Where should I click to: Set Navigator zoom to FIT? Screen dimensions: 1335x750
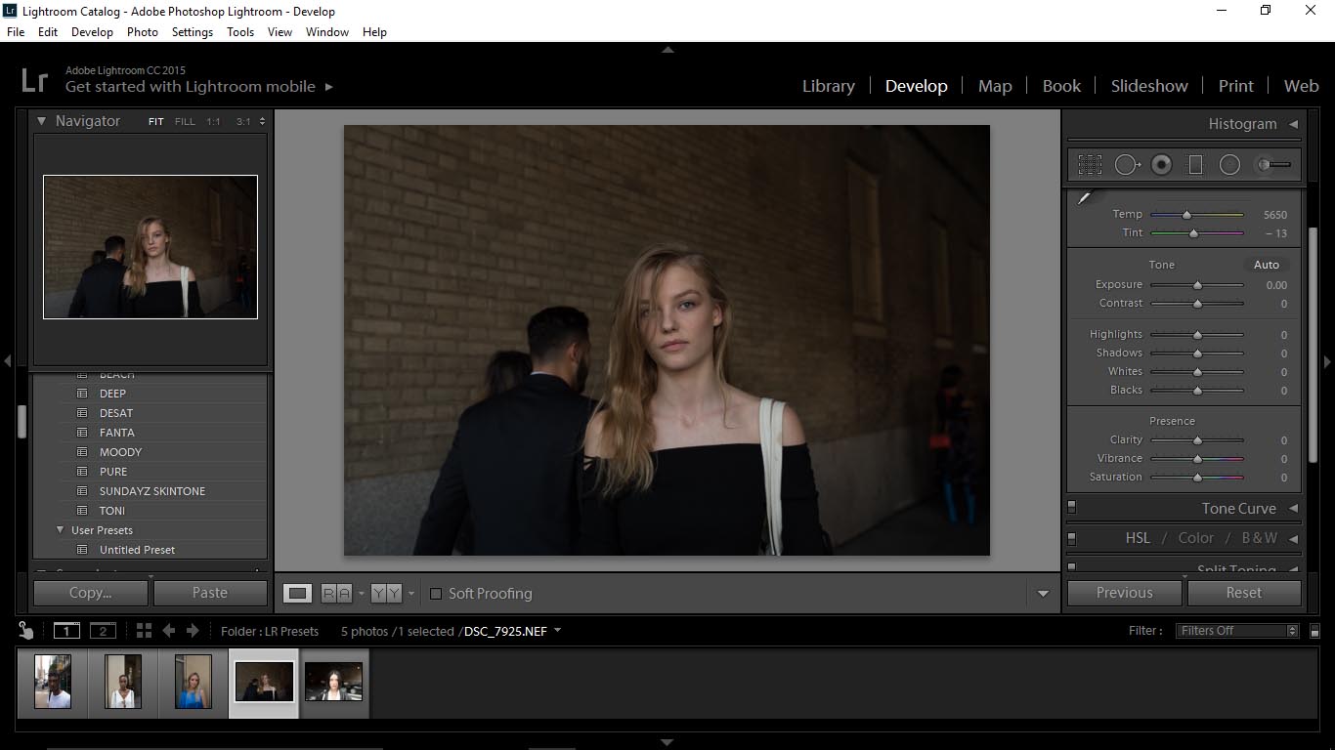(156, 122)
